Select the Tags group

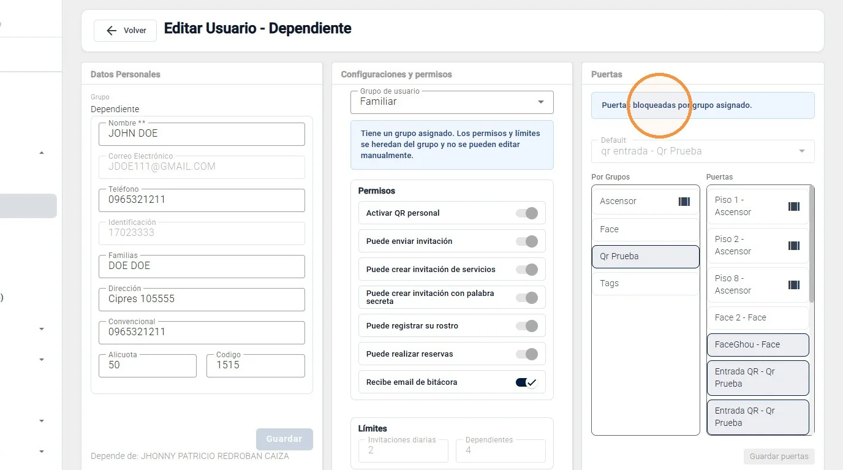coord(646,283)
